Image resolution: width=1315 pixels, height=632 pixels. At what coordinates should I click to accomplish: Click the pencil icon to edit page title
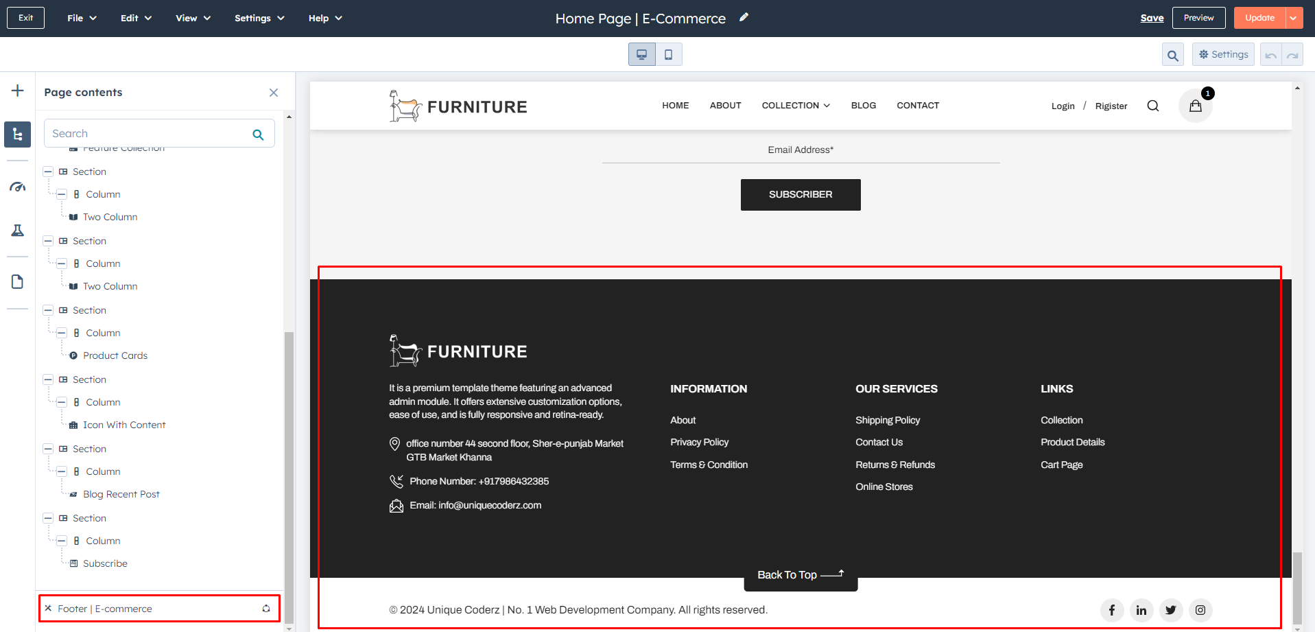(x=744, y=18)
